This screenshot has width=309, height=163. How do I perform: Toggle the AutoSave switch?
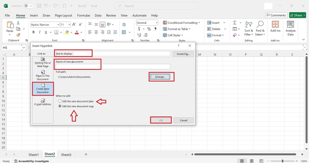(x=29, y=6)
